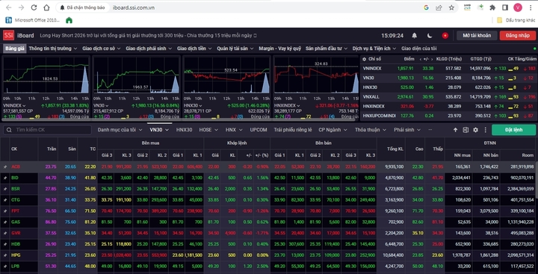Open the Chrome profile avatar V

tap(518, 7)
